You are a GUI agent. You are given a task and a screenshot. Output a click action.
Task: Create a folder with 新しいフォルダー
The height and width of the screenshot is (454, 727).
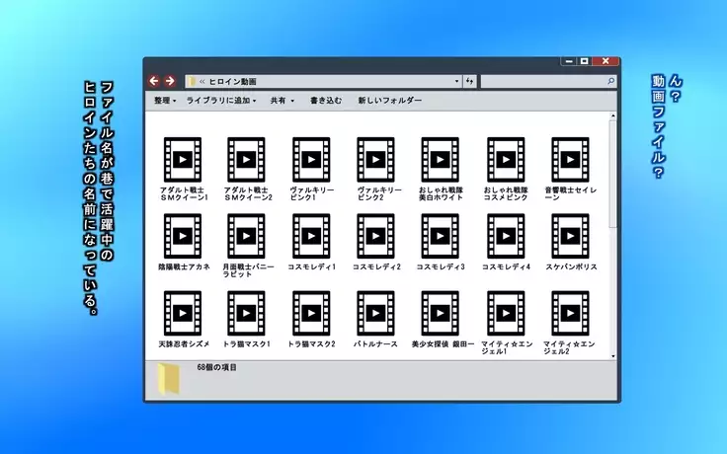click(x=389, y=101)
